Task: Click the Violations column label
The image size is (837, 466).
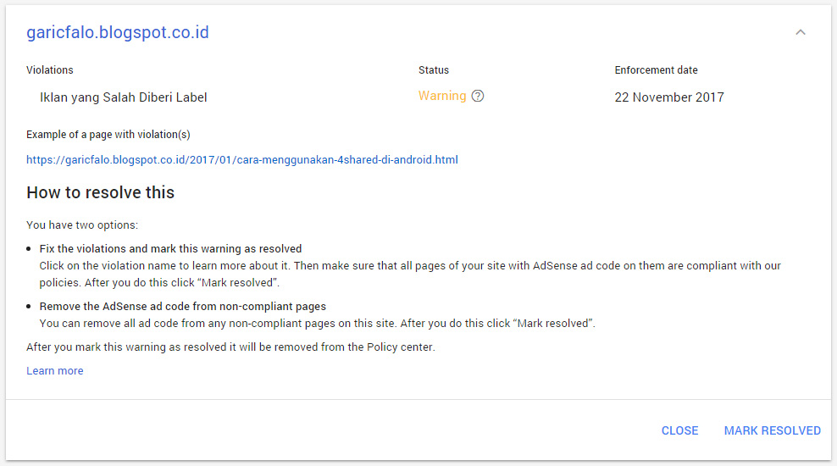Action: tap(50, 70)
